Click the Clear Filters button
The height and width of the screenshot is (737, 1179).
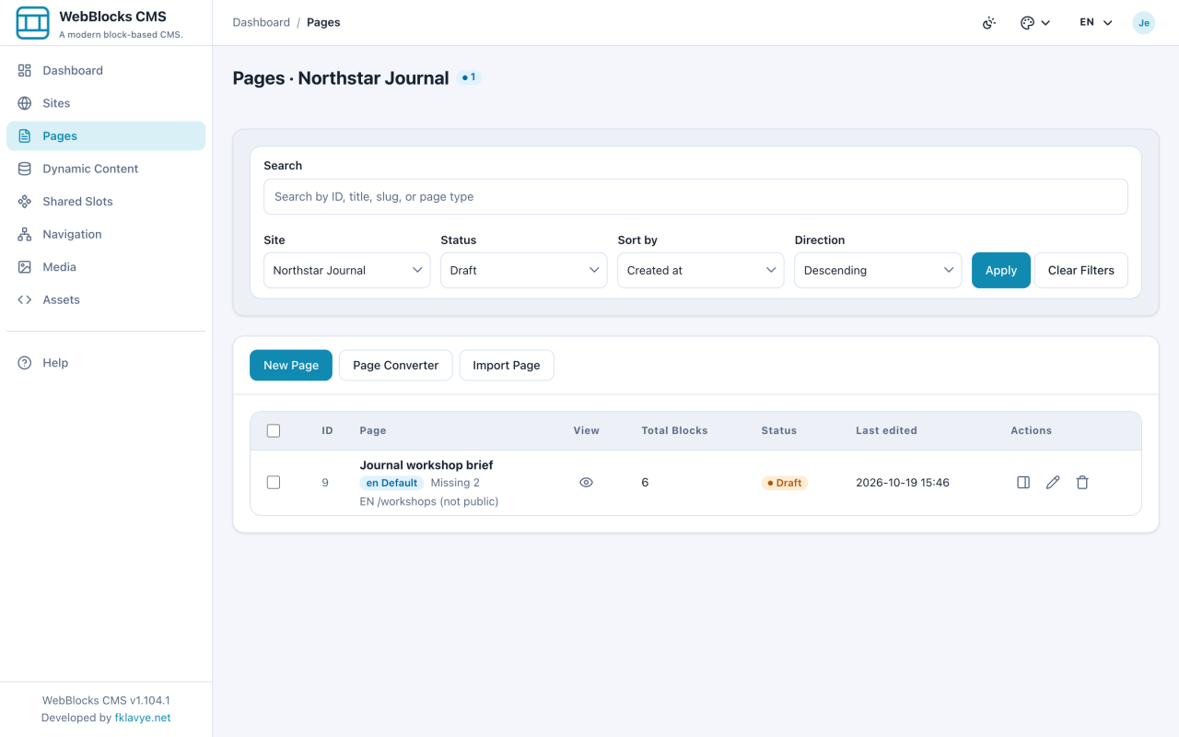point(1081,270)
